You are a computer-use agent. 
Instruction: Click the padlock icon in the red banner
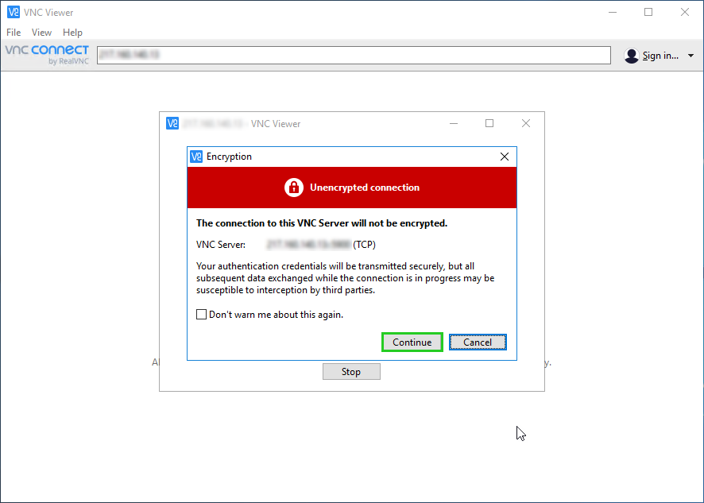tap(294, 188)
